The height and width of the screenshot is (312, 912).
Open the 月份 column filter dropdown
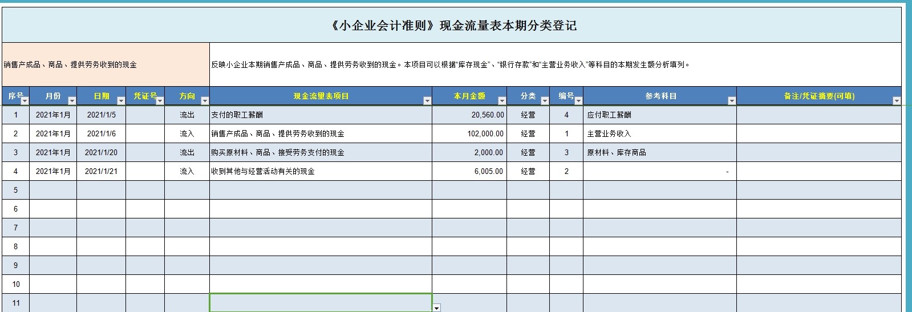72,101
